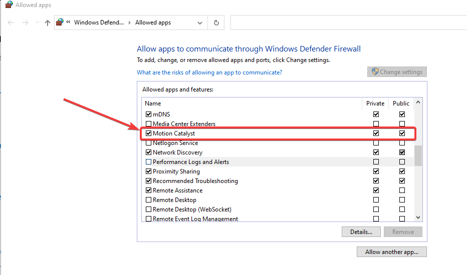Toggle the mDNS app checkbox
The height and width of the screenshot is (275, 467).
pyautogui.click(x=149, y=114)
